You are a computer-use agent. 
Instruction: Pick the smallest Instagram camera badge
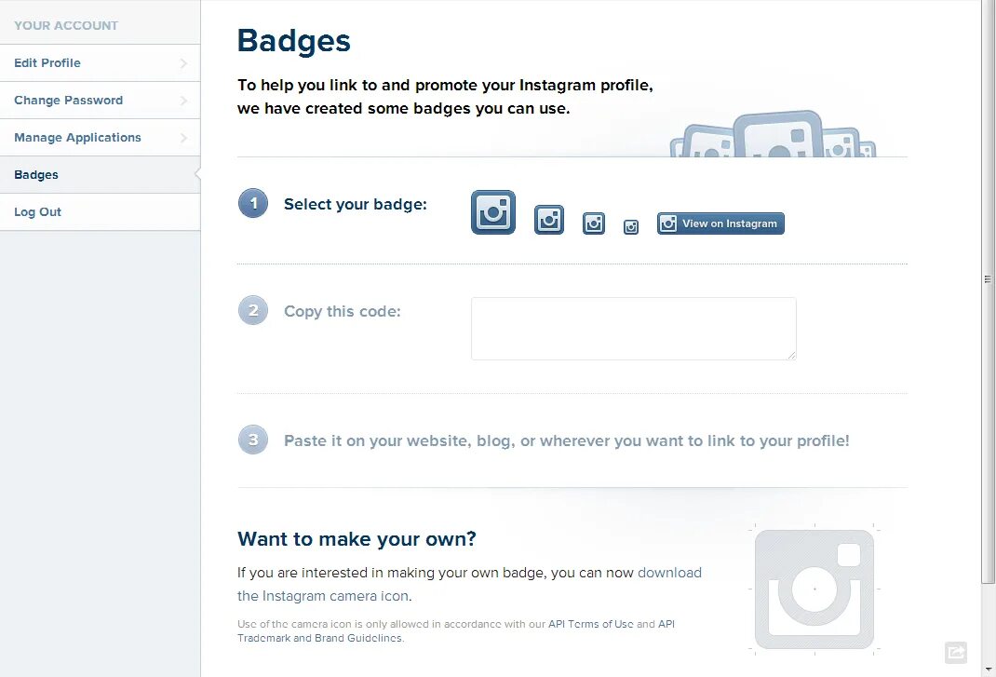click(x=631, y=227)
